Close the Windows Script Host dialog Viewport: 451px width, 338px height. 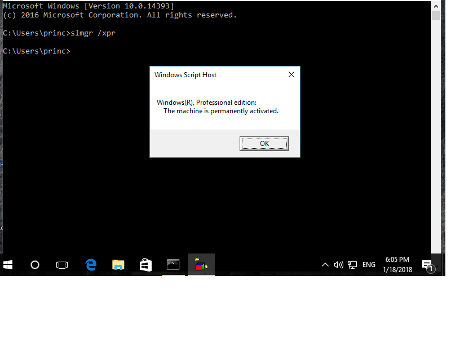pyautogui.click(x=291, y=75)
